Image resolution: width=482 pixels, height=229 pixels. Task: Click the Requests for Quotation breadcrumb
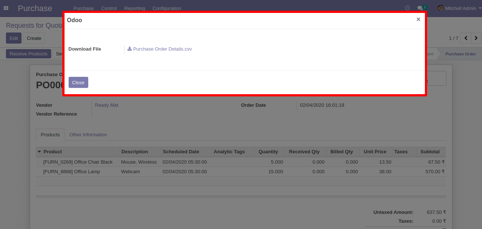click(34, 25)
